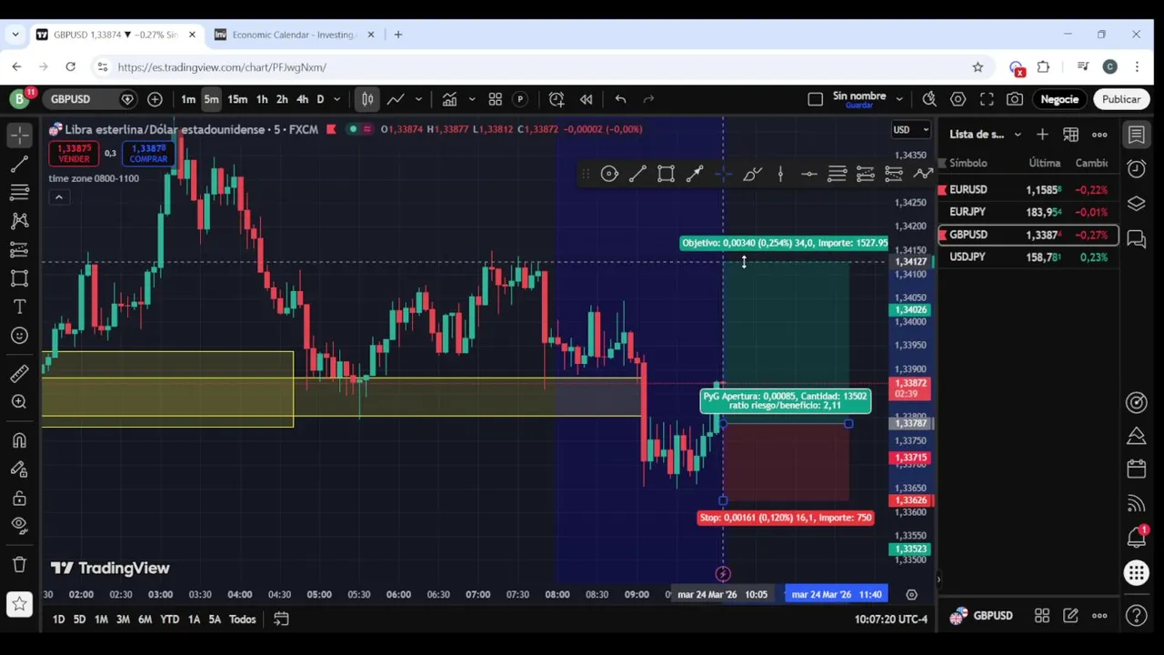Screen dimensions: 1164x655
Task: Click the COMPRAR buy price button
Action: coord(148,153)
